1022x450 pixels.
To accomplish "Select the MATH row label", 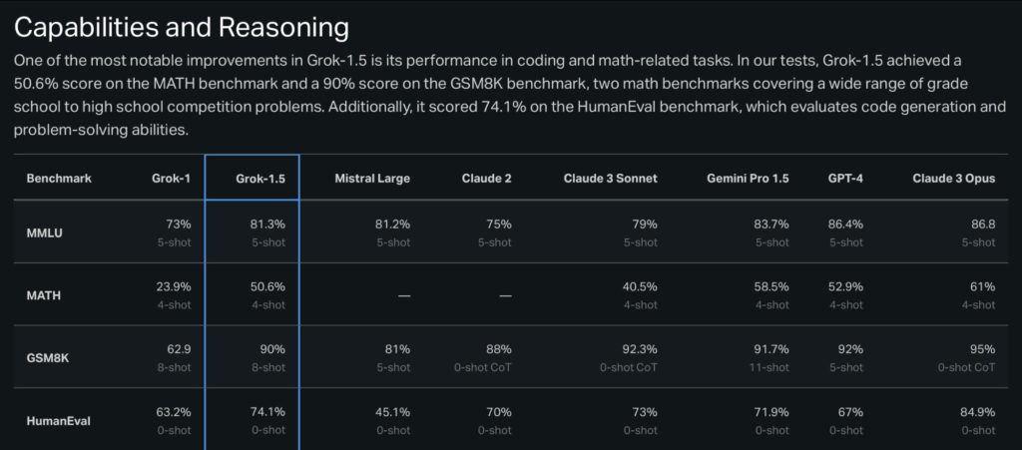I will click(x=45, y=295).
